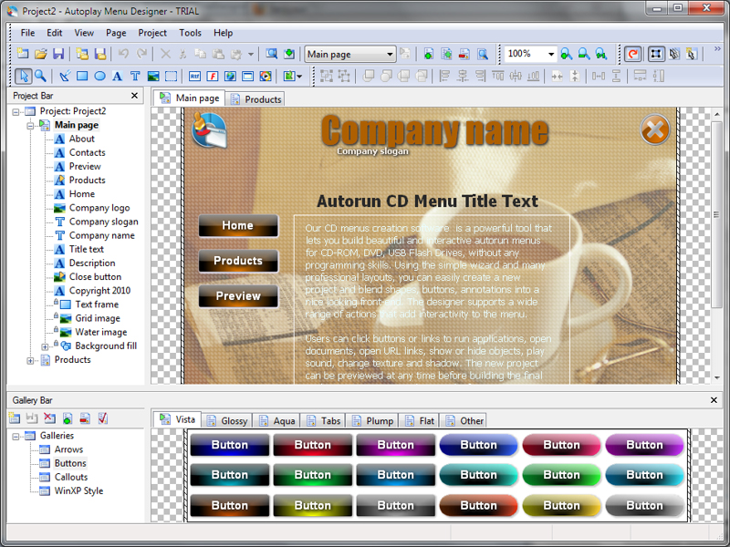This screenshot has height=547, width=730.
Task: Click the orange close button on canvas
Action: click(655, 129)
